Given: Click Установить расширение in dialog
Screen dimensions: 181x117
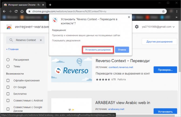Looking at the screenshot, I should click(98, 50).
